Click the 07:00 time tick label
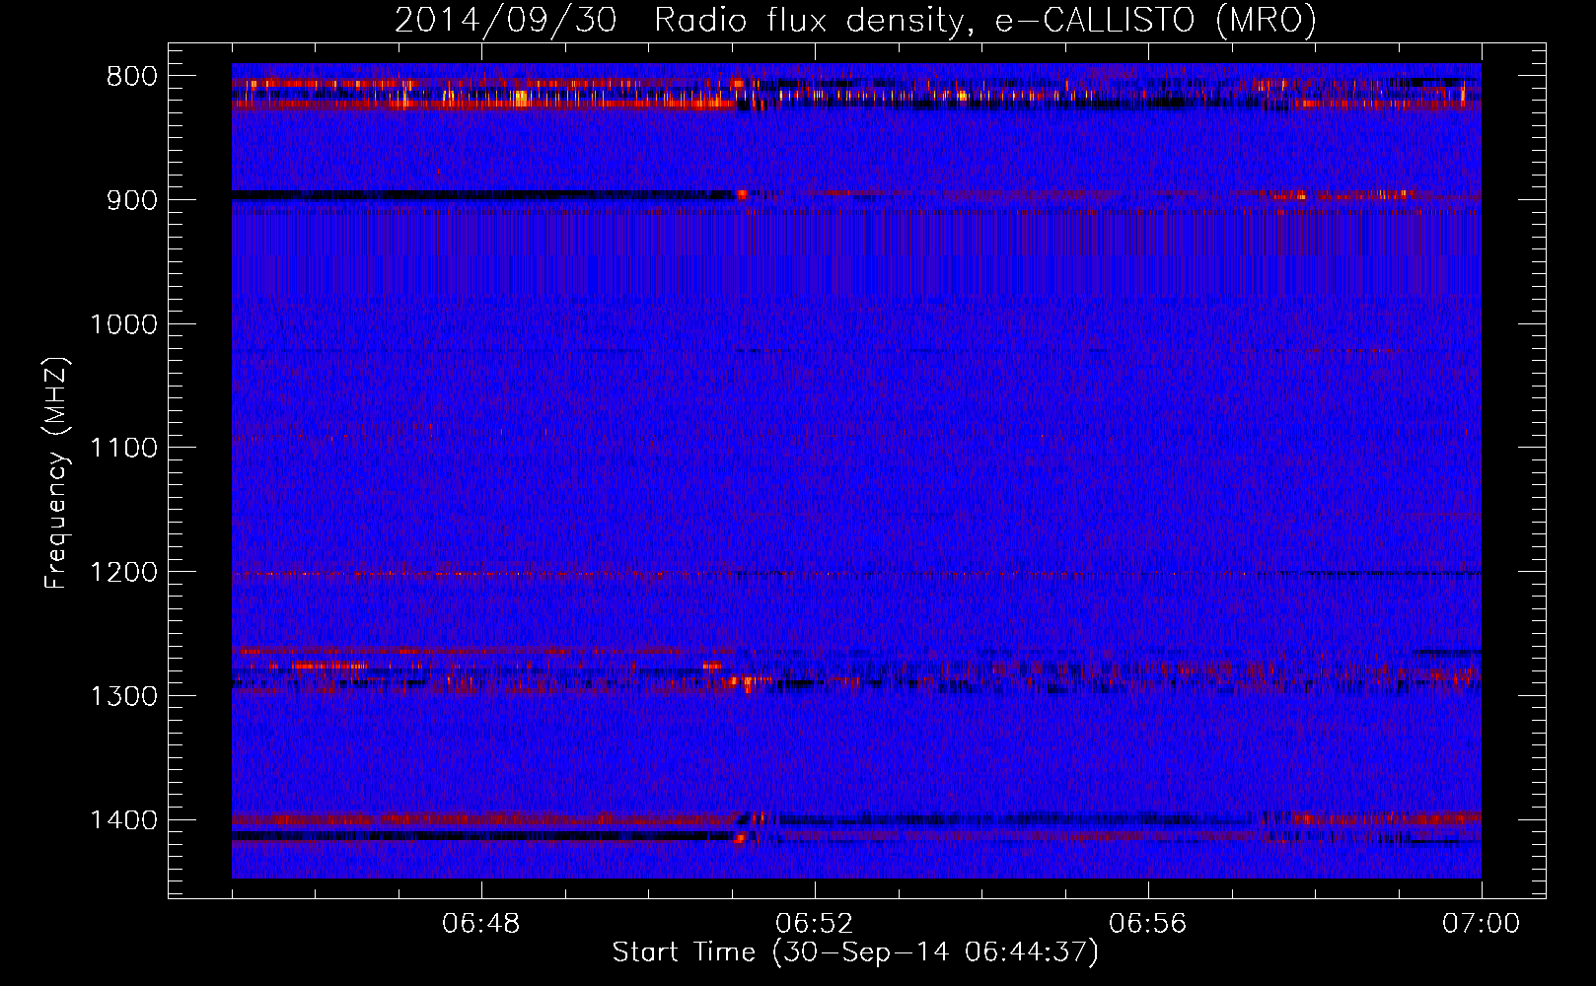 tap(1481, 924)
